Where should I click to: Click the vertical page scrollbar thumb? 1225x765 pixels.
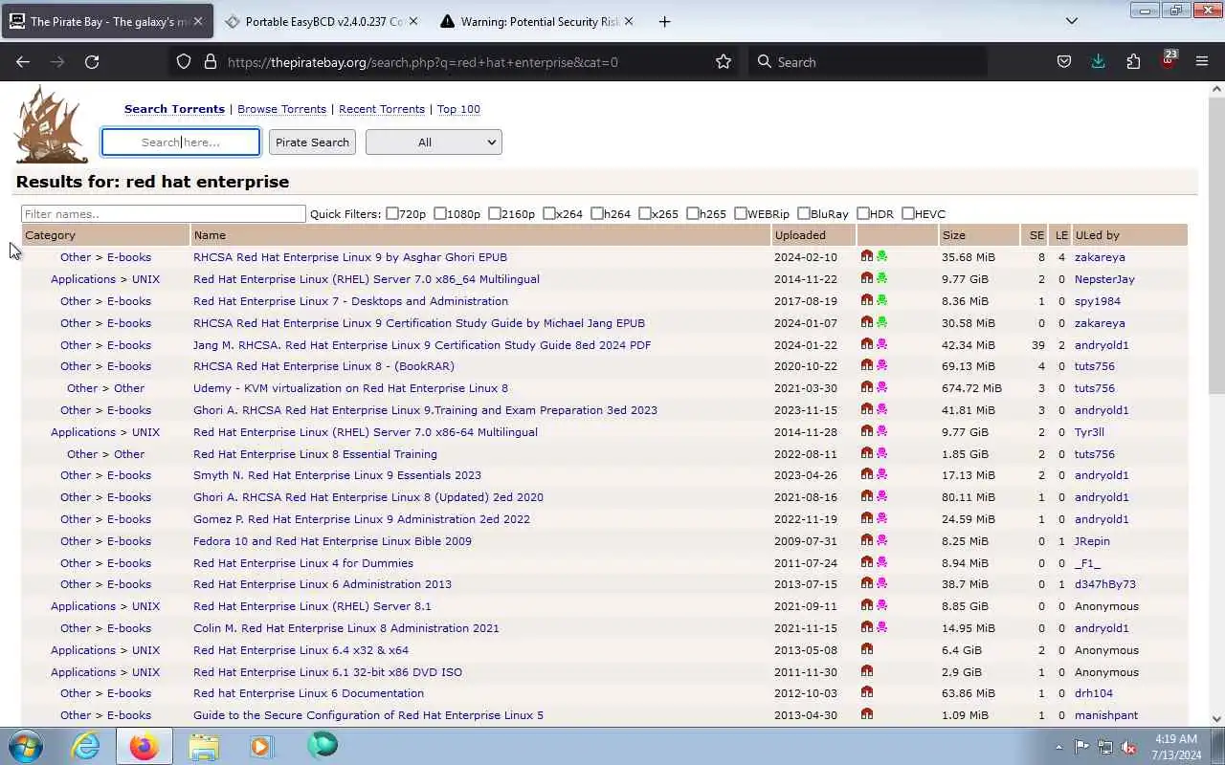[x=1216, y=245]
